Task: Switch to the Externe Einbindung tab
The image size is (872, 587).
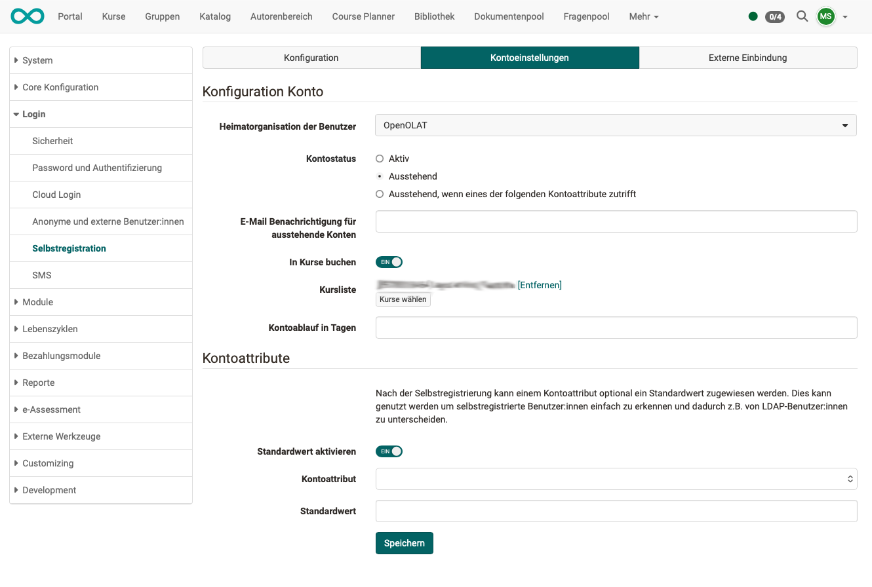Action: (748, 58)
